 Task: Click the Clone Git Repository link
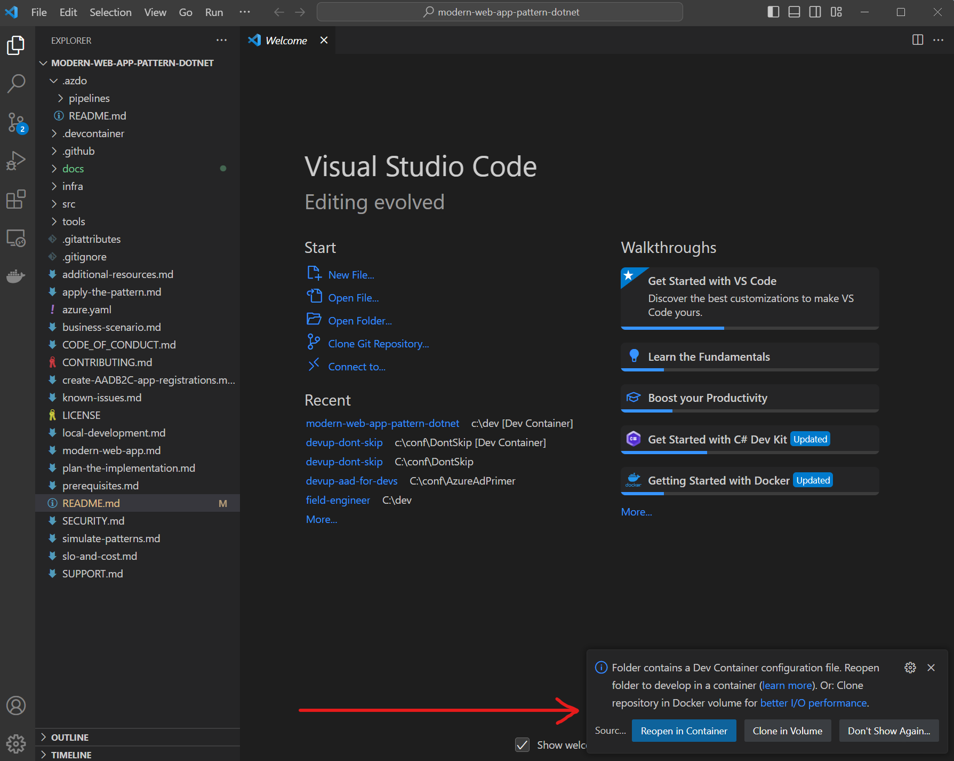coord(378,344)
